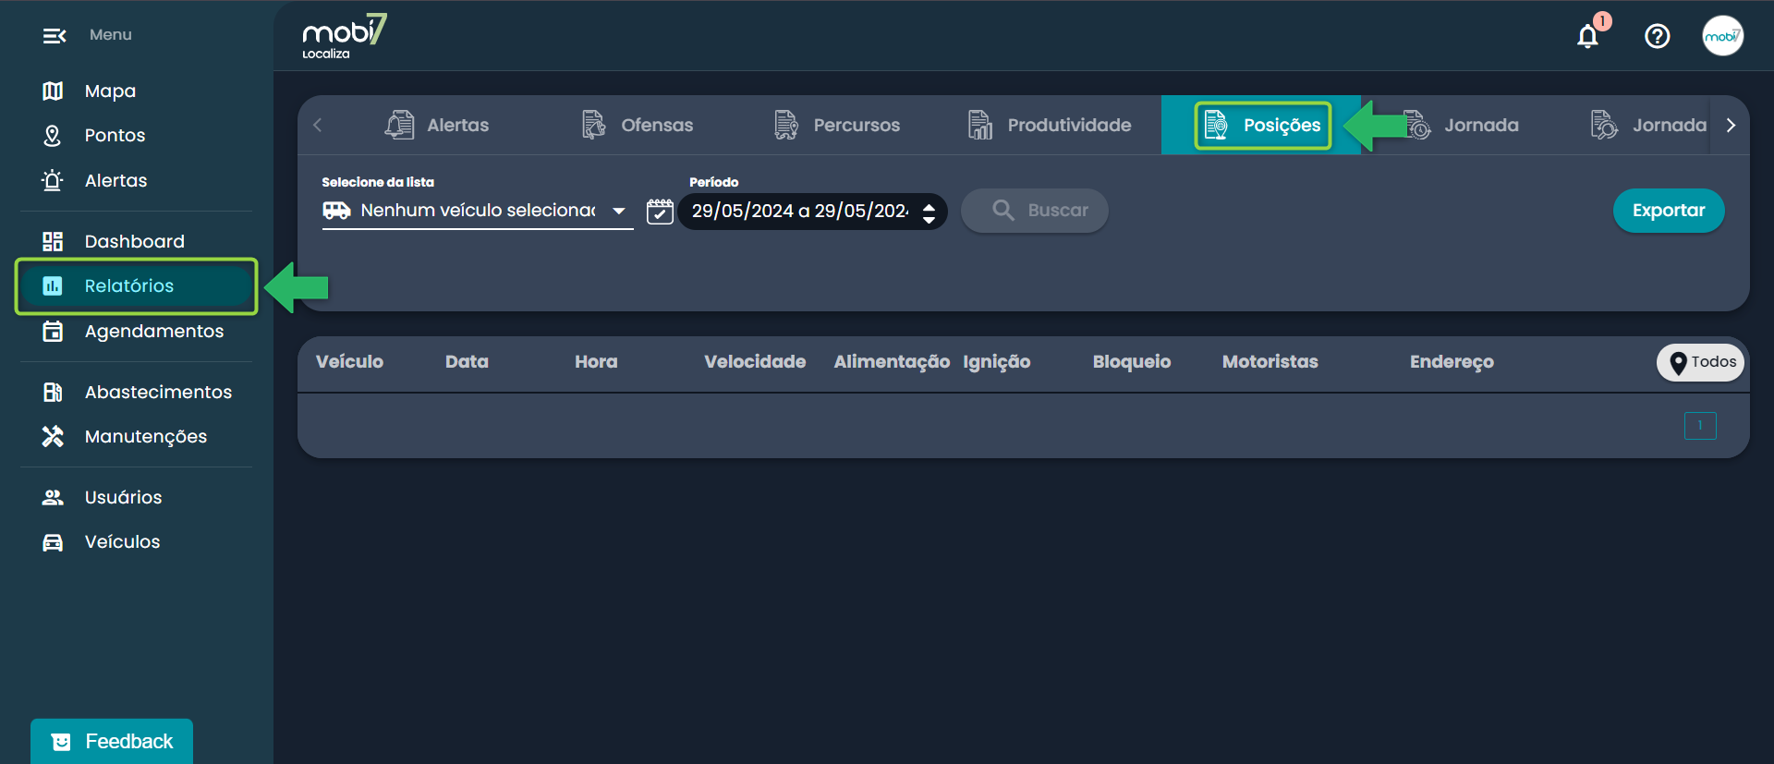Open the mobi7 user profile avatar
Screen dimensions: 1774x764
(x=1722, y=36)
